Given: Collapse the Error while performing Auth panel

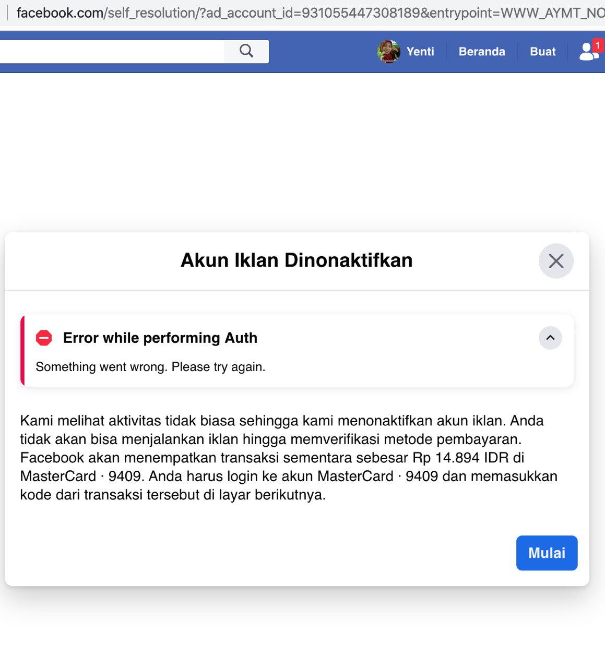Looking at the screenshot, I should (x=550, y=338).
